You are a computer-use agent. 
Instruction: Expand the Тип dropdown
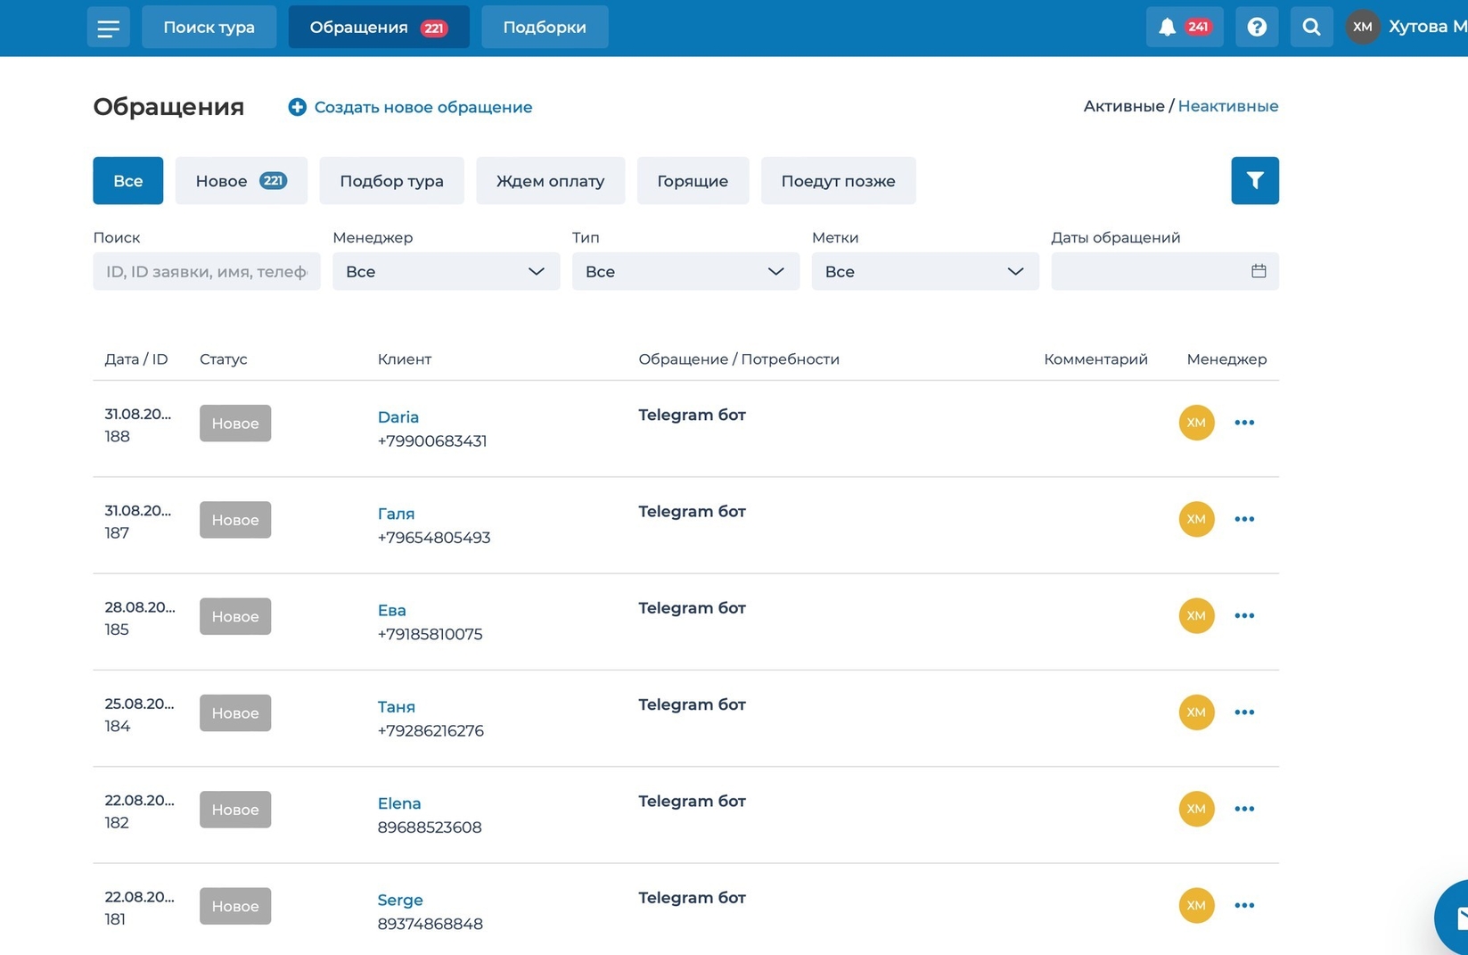[685, 271]
